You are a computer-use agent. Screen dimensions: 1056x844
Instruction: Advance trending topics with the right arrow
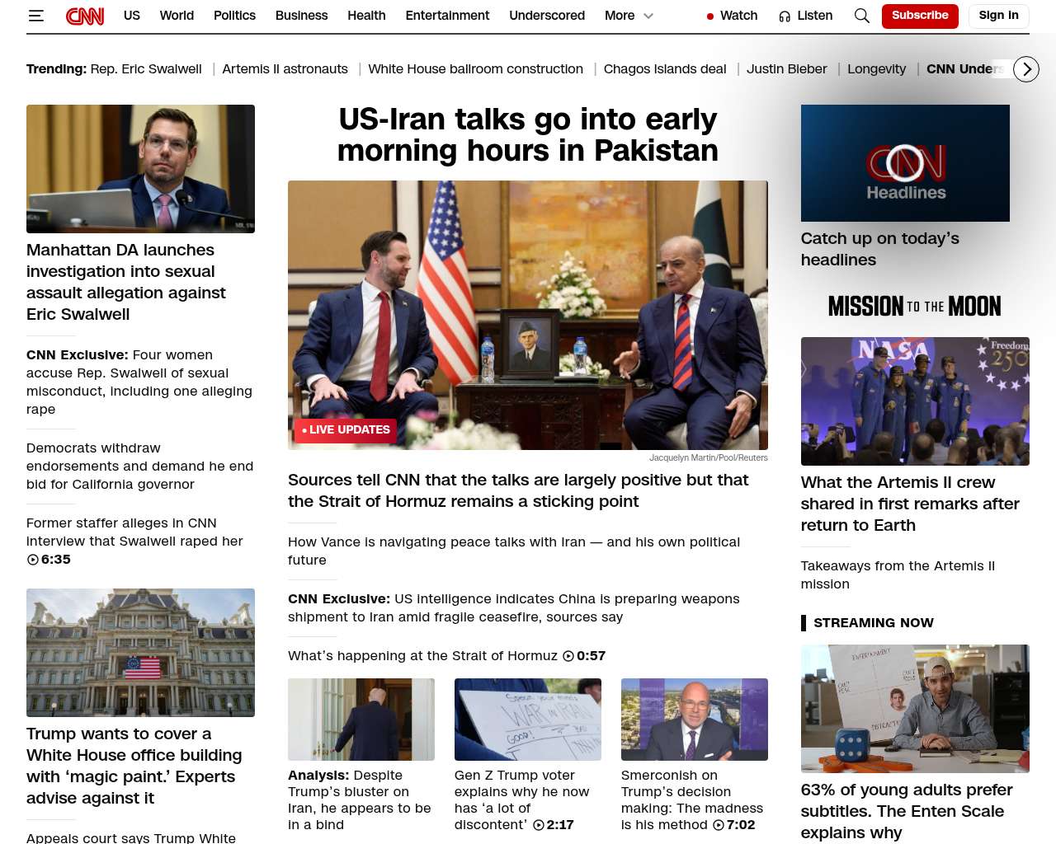[x=1026, y=69]
